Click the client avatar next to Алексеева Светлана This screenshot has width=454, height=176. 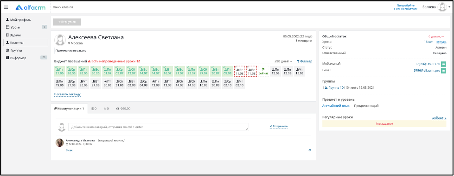point(60,40)
